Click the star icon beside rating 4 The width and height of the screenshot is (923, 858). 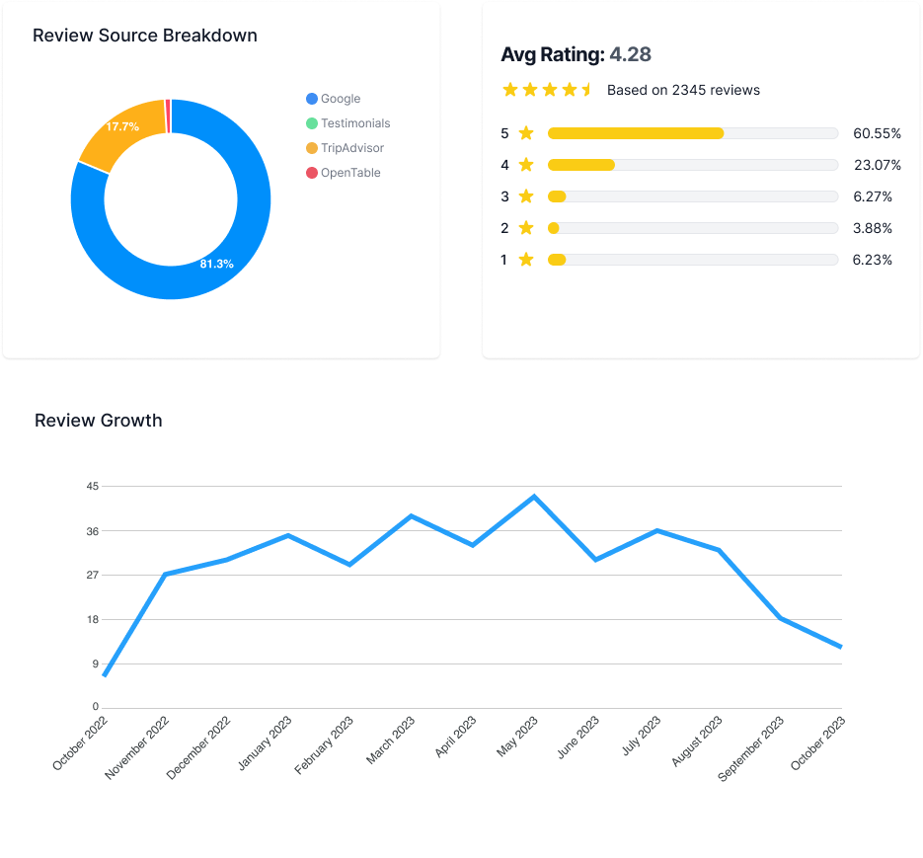click(x=526, y=165)
